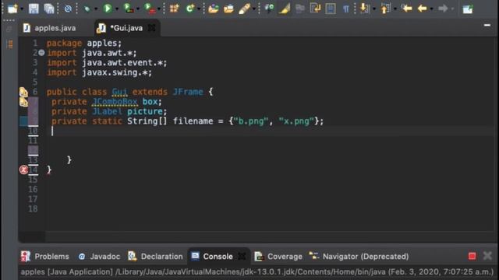Start debugging with the bug icon
Viewport: 499px width, 280px height.
pos(87,9)
